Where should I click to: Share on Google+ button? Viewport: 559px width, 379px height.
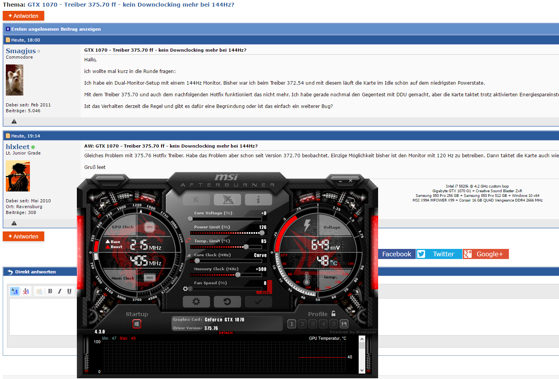pyautogui.click(x=486, y=254)
